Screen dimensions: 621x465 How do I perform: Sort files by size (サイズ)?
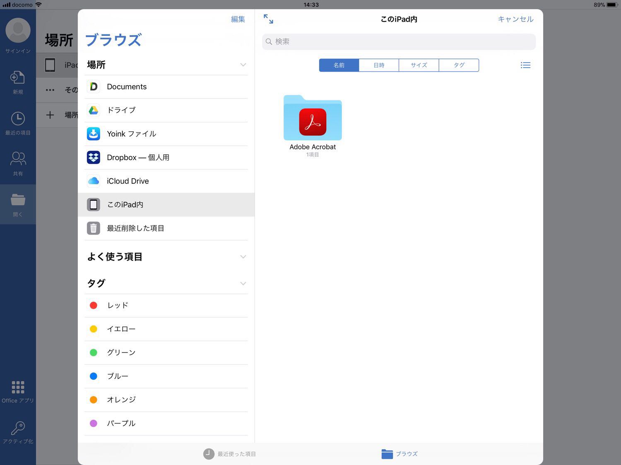[419, 65]
